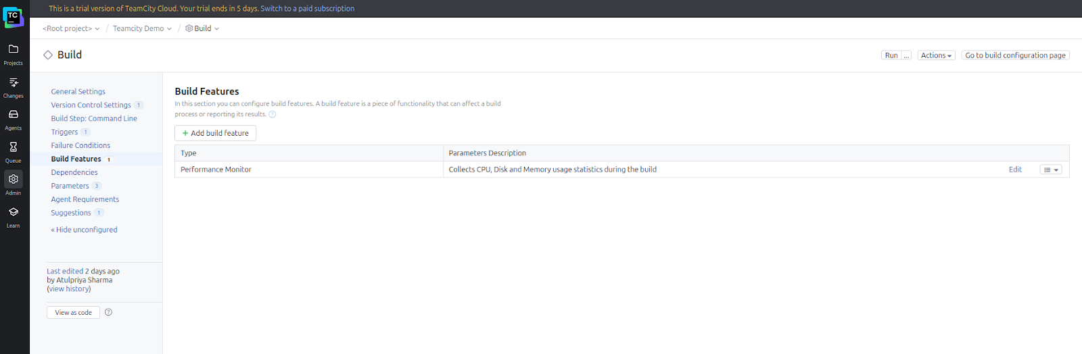The height and width of the screenshot is (354, 1082).
Task: Click the diamond icon beside Build title
Action: [x=48, y=55]
